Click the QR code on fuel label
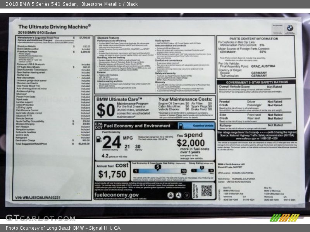 click(207, 191)
